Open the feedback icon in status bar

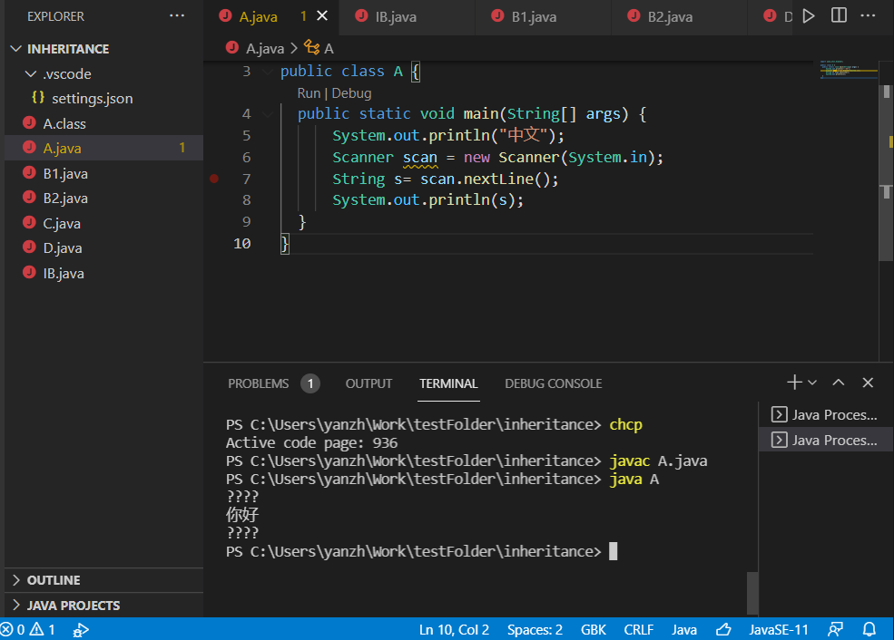pyautogui.click(x=835, y=629)
